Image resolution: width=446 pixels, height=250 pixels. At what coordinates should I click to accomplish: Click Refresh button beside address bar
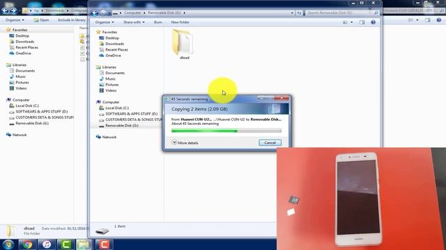pyautogui.click(x=299, y=12)
